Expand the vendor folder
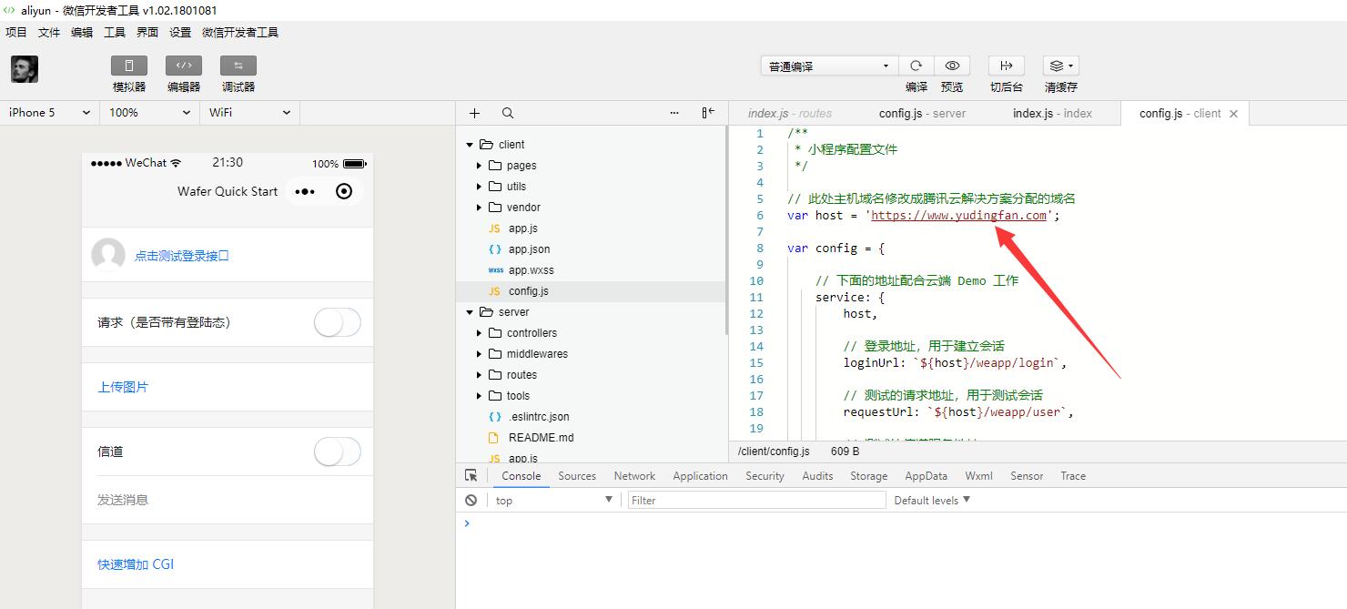 coord(479,208)
